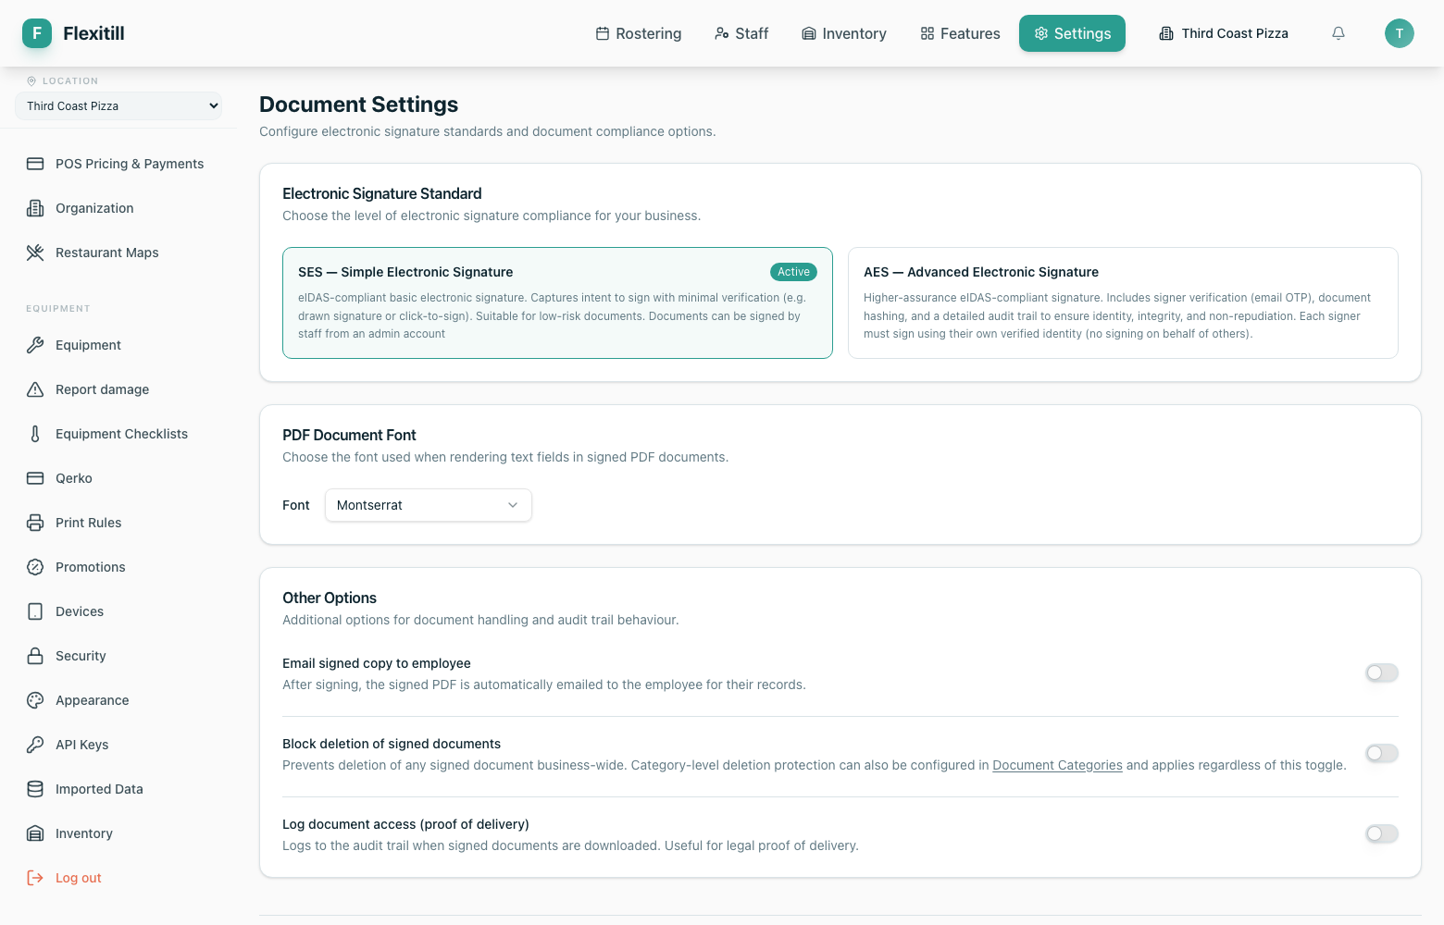Open Restaurant Maps page

(118, 253)
